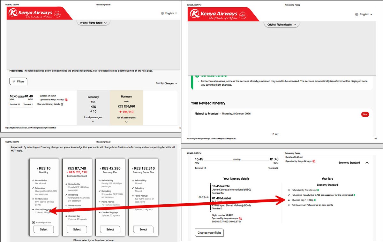Open the Sort by Cheapest dropdown
383x242 pixels.
pos(167,83)
